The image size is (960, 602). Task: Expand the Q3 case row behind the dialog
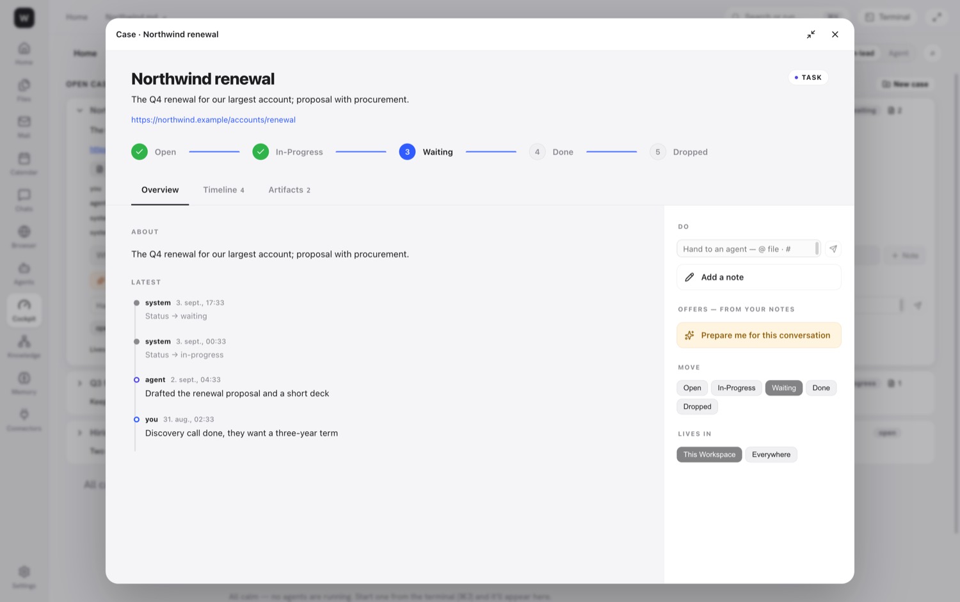[x=79, y=383]
